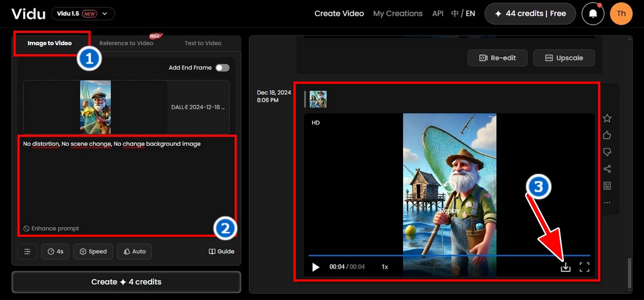The width and height of the screenshot is (644, 300).
Task: Enter fullscreen video mode
Action: click(x=585, y=267)
